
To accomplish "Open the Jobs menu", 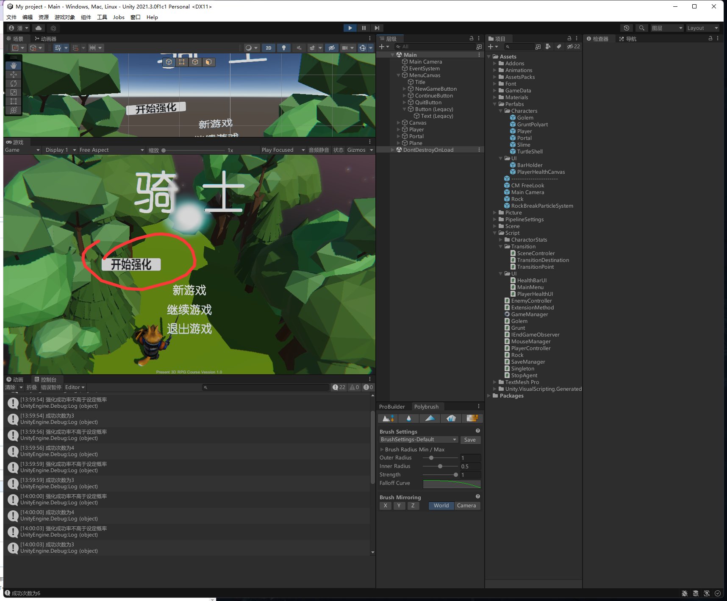I will coord(119,17).
